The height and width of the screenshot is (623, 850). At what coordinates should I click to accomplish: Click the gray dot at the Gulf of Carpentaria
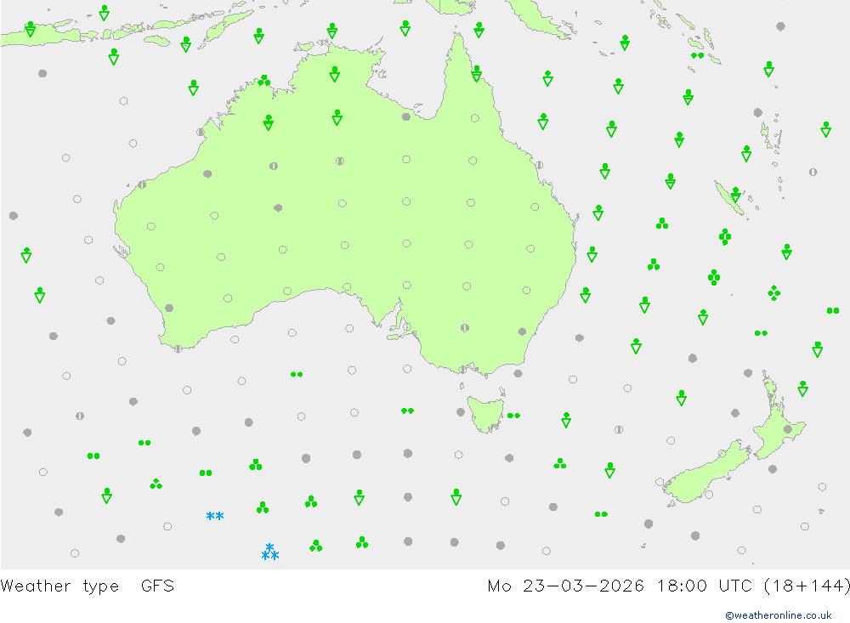click(406, 116)
